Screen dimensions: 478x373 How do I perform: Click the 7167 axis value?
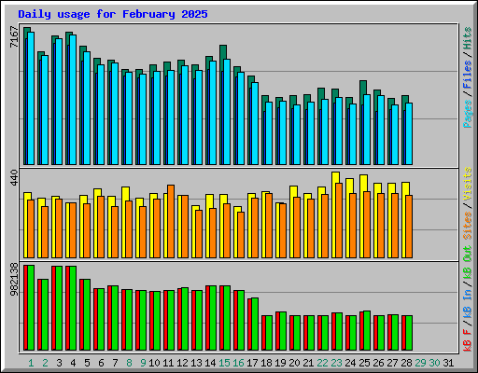(14, 37)
